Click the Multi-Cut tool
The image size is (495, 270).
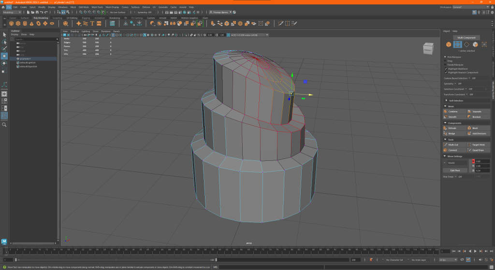453,144
